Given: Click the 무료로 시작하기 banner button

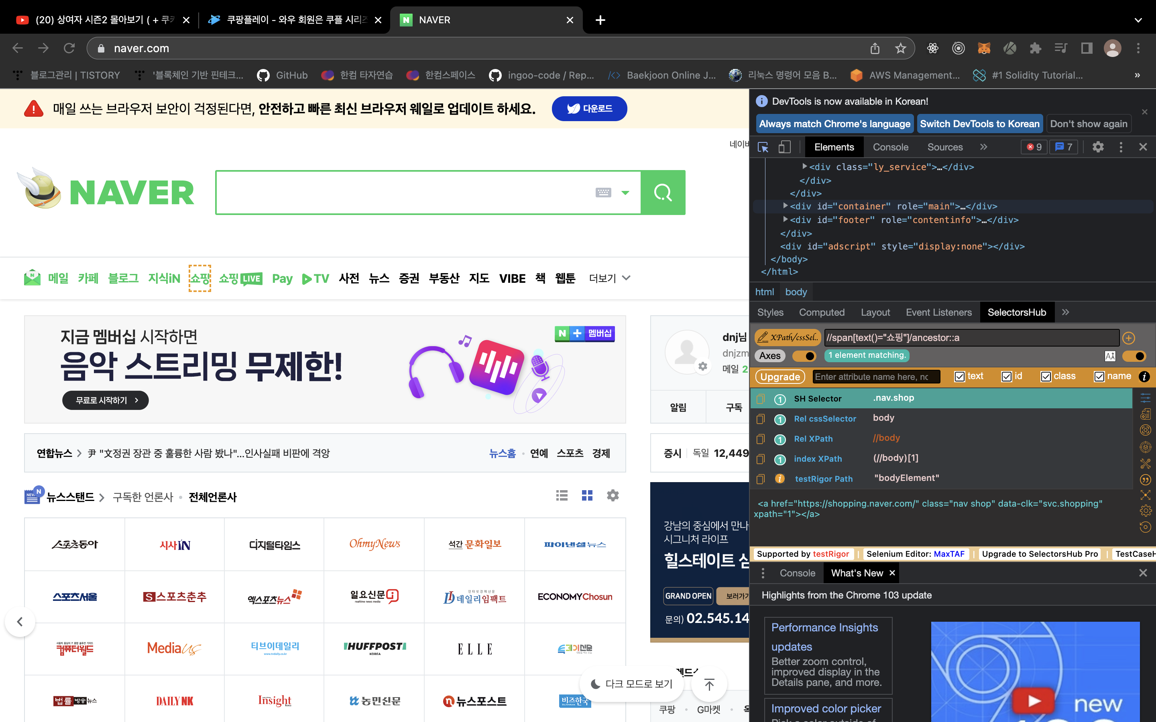Looking at the screenshot, I should [x=105, y=400].
